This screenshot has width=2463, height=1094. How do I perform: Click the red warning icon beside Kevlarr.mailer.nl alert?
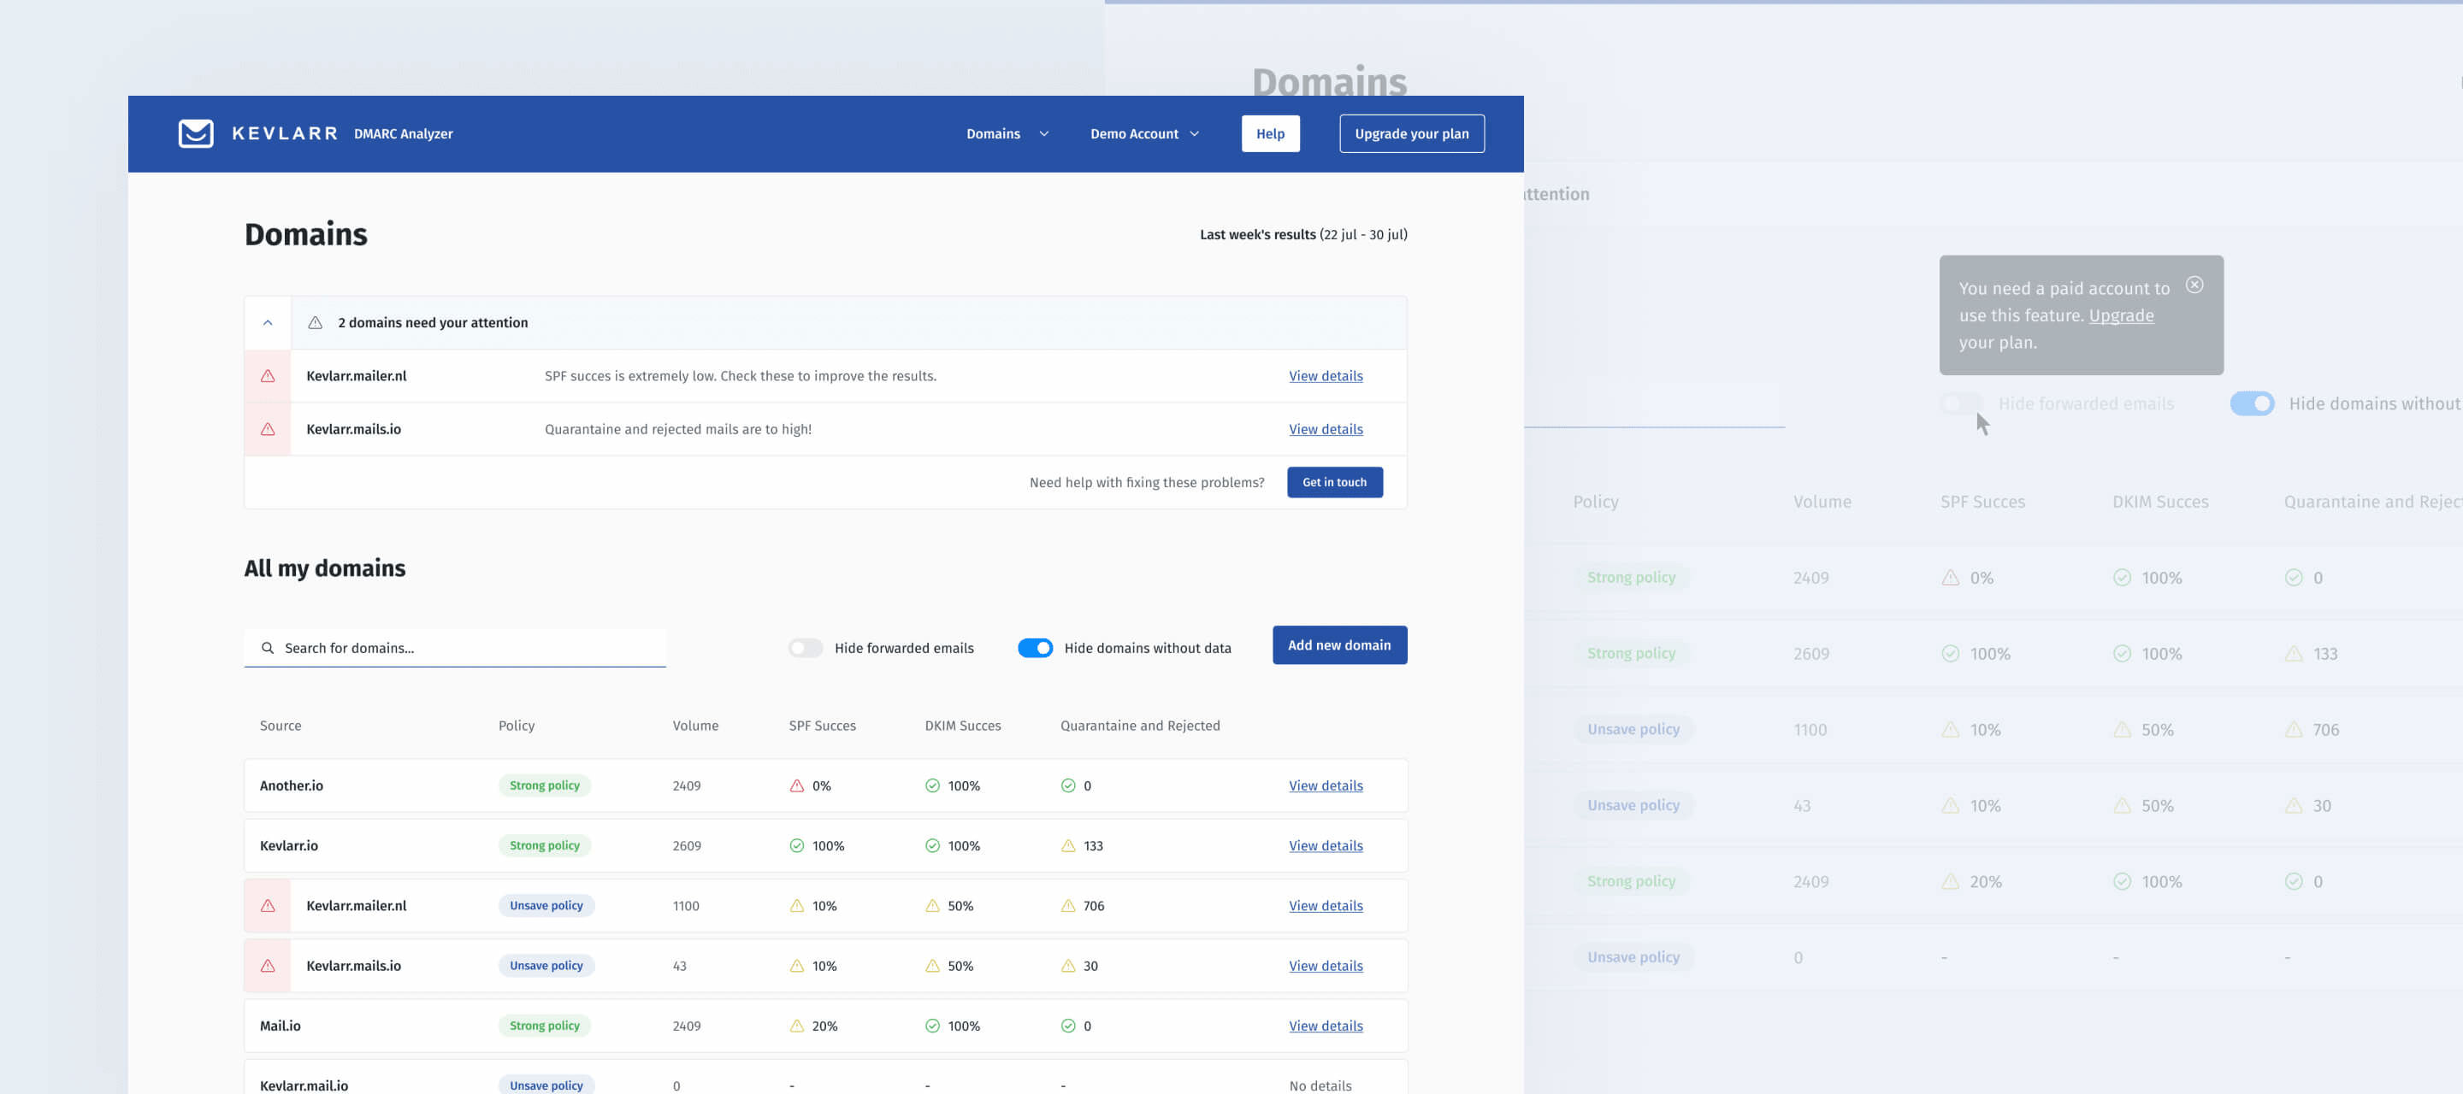pos(268,376)
